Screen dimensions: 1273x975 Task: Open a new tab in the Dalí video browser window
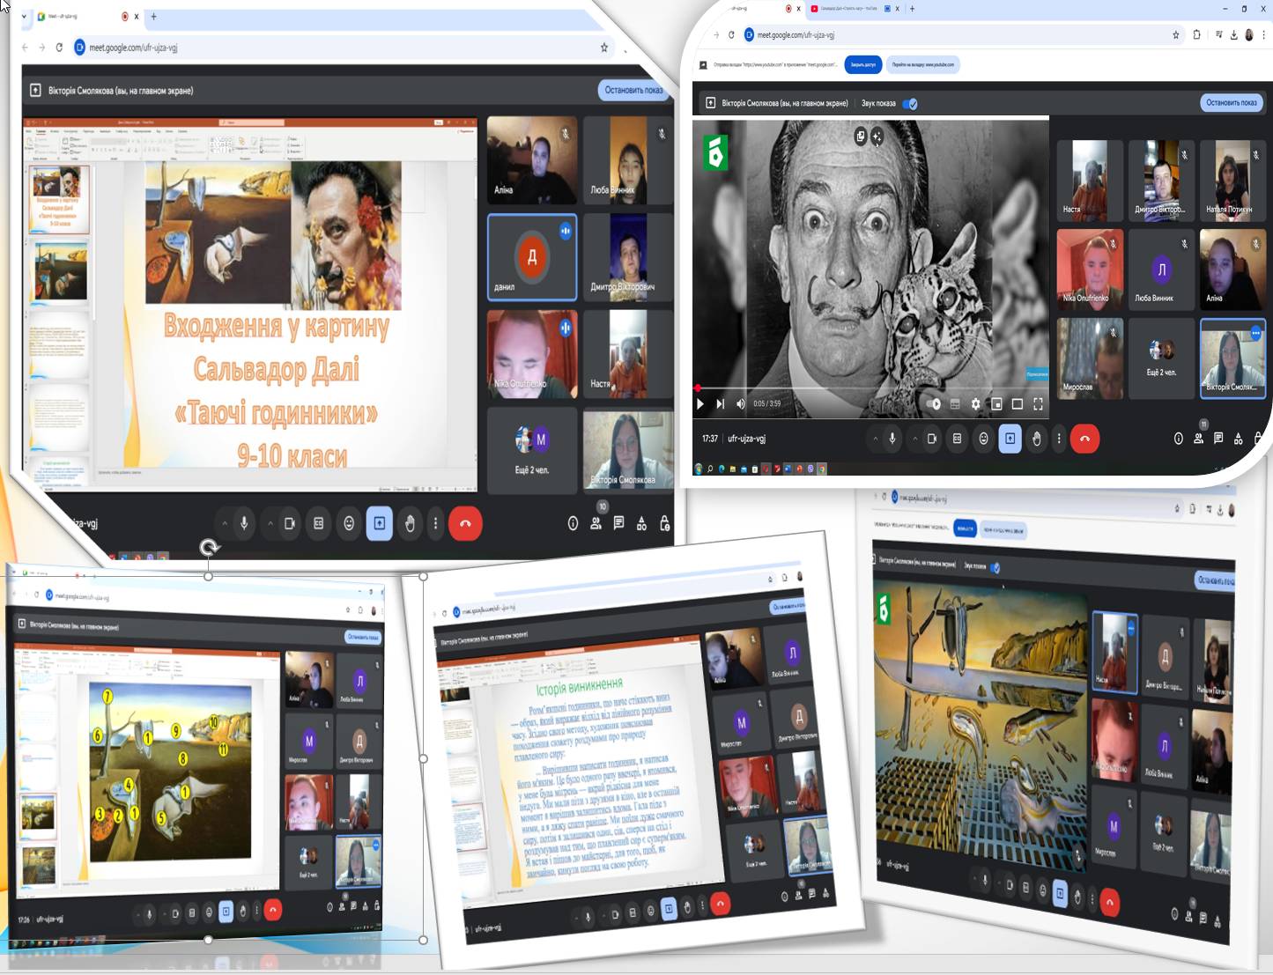click(912, 9)
